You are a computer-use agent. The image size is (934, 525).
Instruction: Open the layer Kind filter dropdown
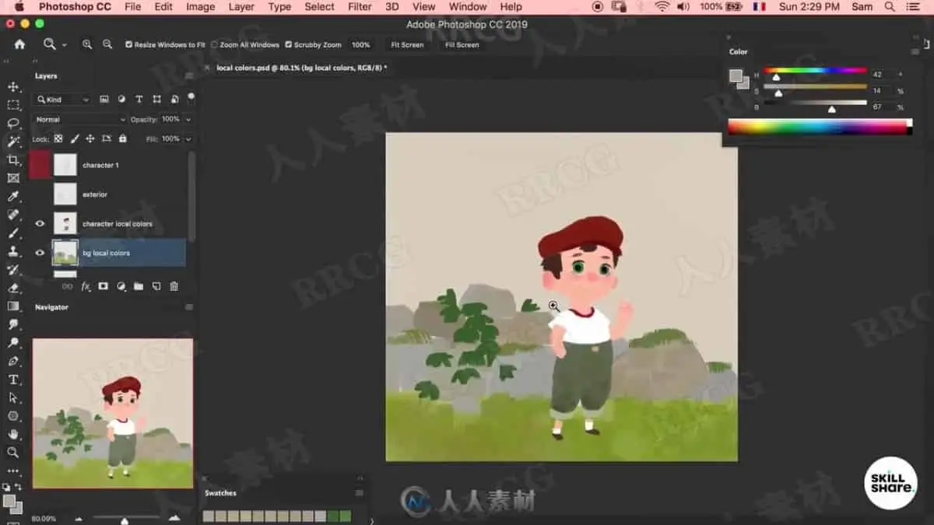(61, 100)
